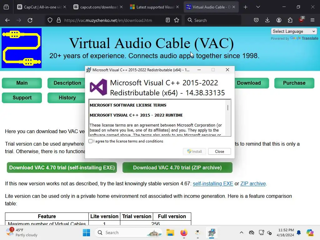Viewport: 320px width, 240px height.
Task: Open the Firefox View icon
Action: 6,7
